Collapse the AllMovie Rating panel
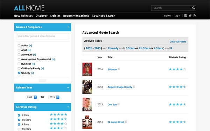This screenshot has width=210, height=131. (68, 107)
